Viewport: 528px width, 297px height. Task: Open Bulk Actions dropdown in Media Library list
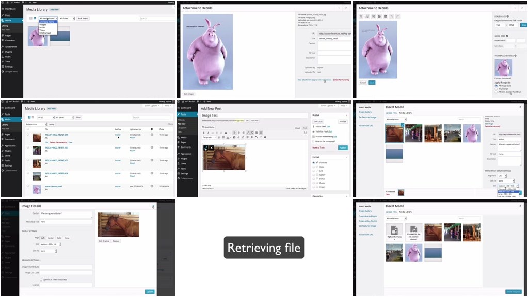(36, 124)
